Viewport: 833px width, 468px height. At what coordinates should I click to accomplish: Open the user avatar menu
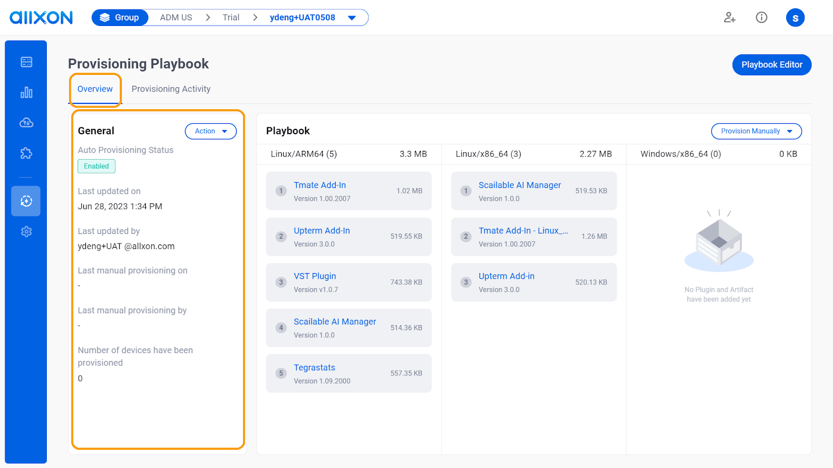pyautogui.click(x=795, y=18)
